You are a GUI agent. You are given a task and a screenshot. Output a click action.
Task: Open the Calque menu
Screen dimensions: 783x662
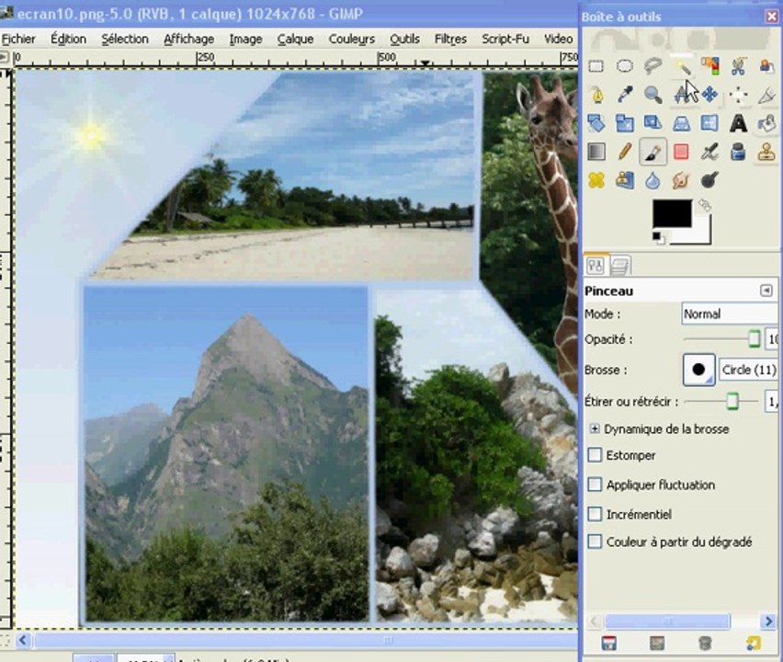coord(295,39)
